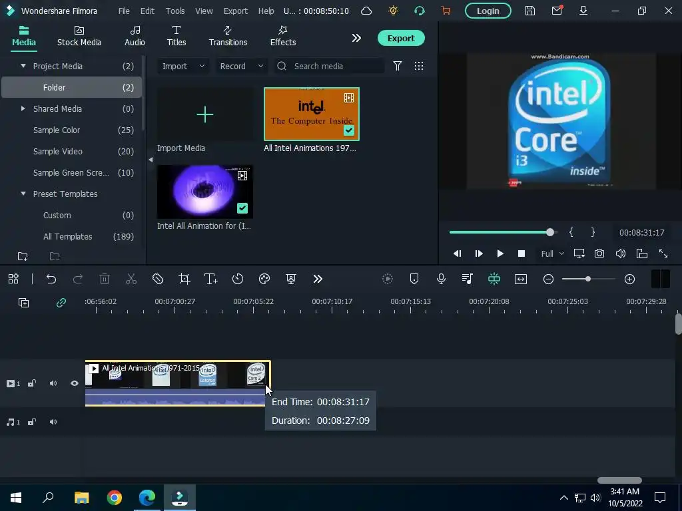682x511 pixels.
Task: Play the preview with the play button
Action: coord(500,254)
